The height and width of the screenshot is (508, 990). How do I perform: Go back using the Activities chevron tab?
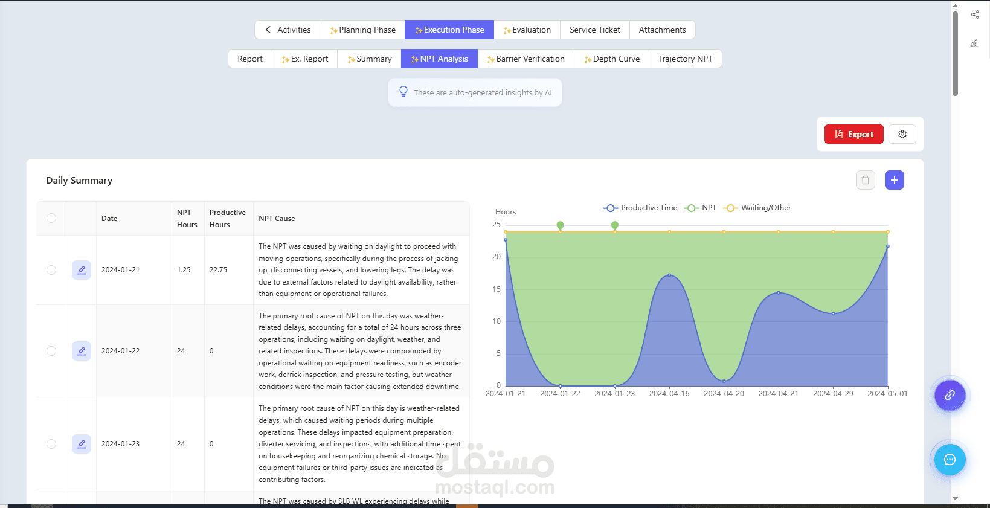(x=288, y=30)
